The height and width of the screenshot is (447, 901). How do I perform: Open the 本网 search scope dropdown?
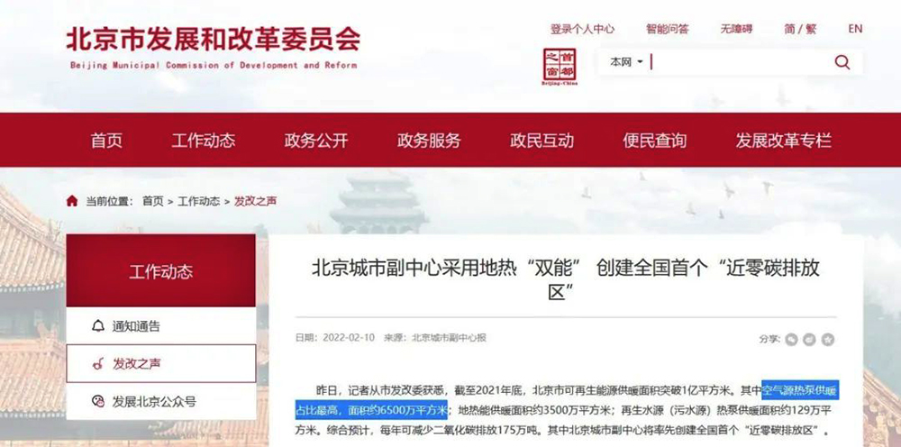tap(626, 62)
